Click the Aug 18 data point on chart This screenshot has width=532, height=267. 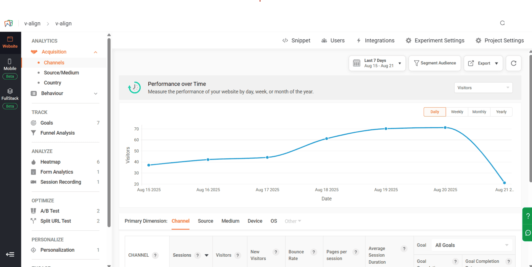[x=327, y=139]
